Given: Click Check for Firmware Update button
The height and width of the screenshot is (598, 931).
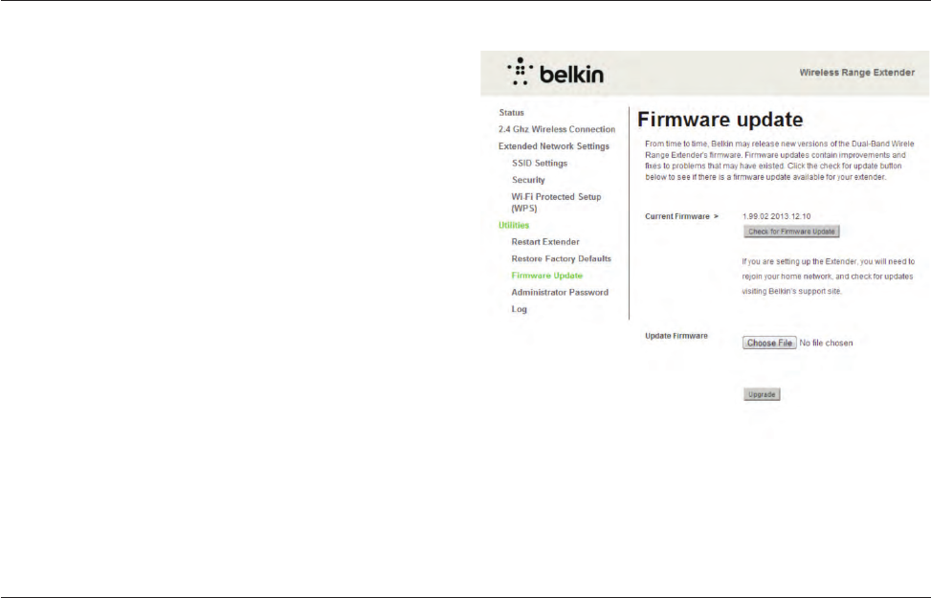Looking at the screenshot, I should coord(791,232).
